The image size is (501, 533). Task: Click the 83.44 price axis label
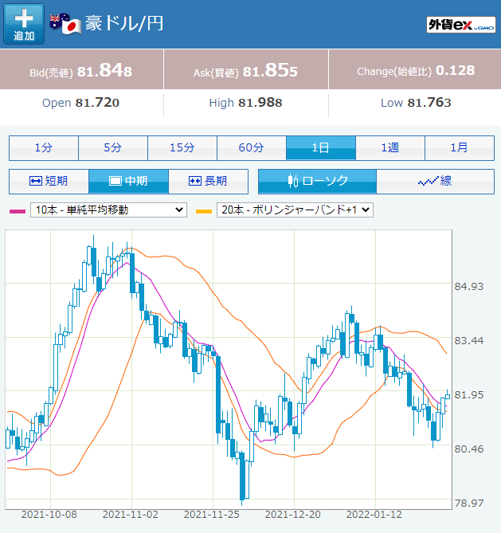[x=469, y=341]
